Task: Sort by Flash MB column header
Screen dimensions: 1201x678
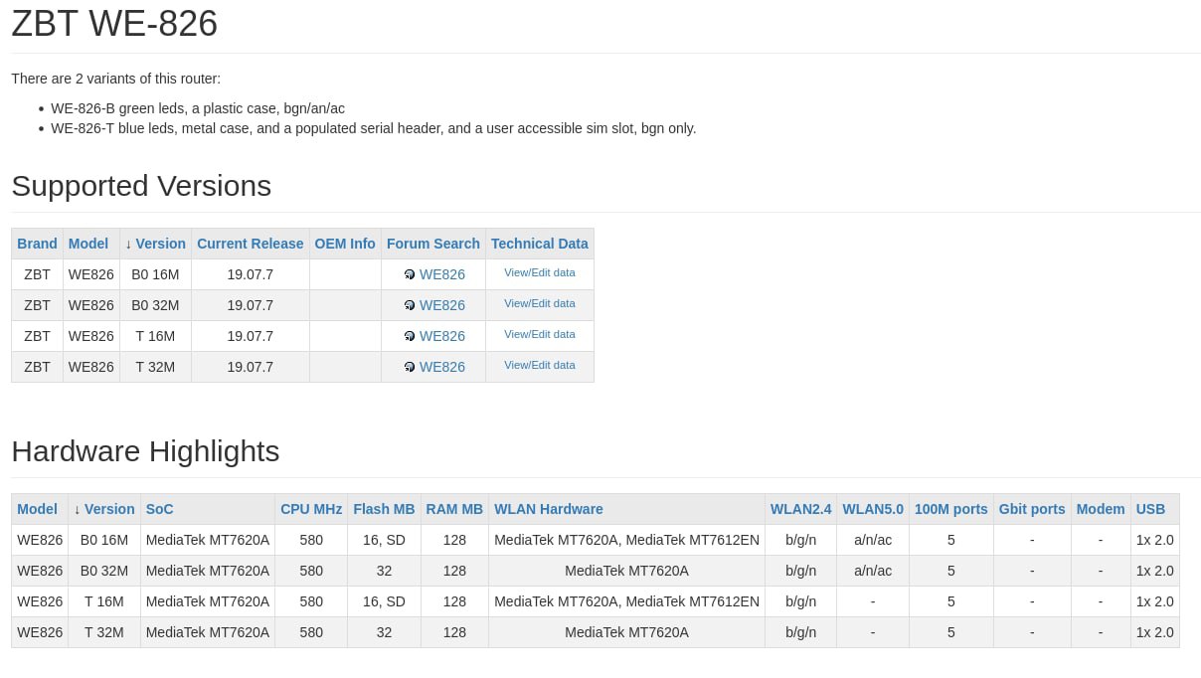Action: click(x=384, y=509)
